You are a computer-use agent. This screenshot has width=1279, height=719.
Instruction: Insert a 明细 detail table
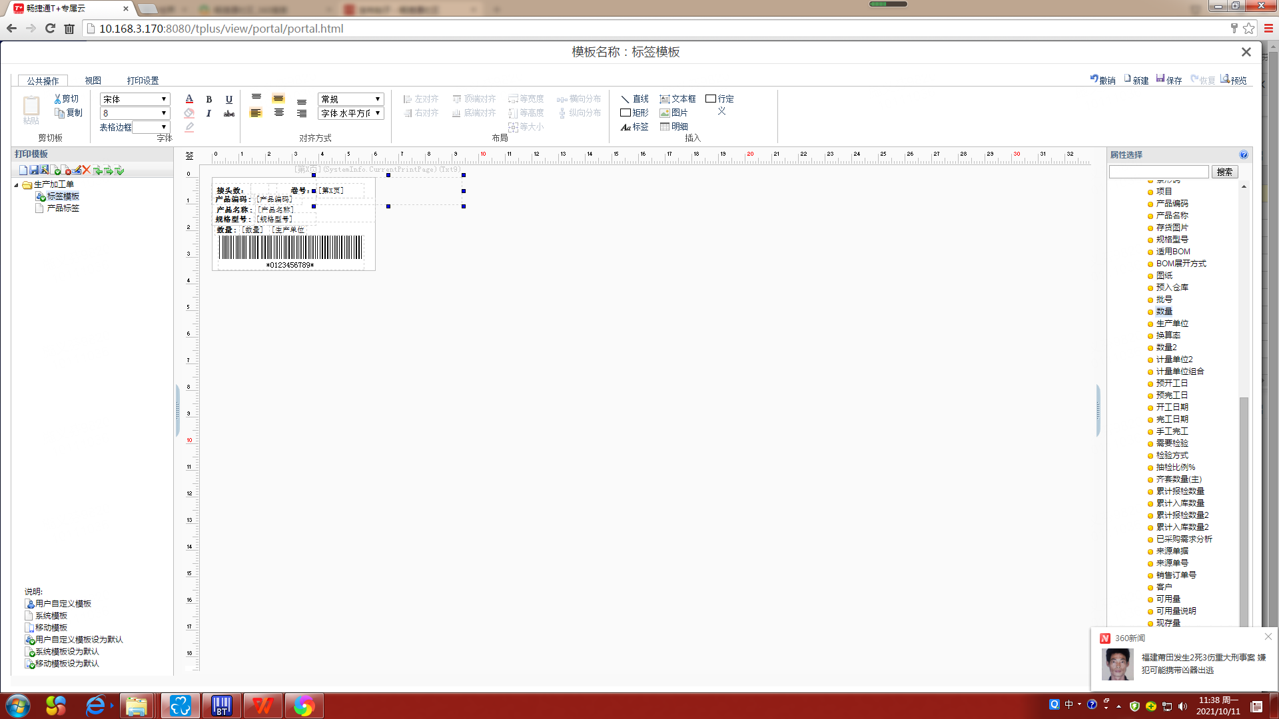point(673,126)
